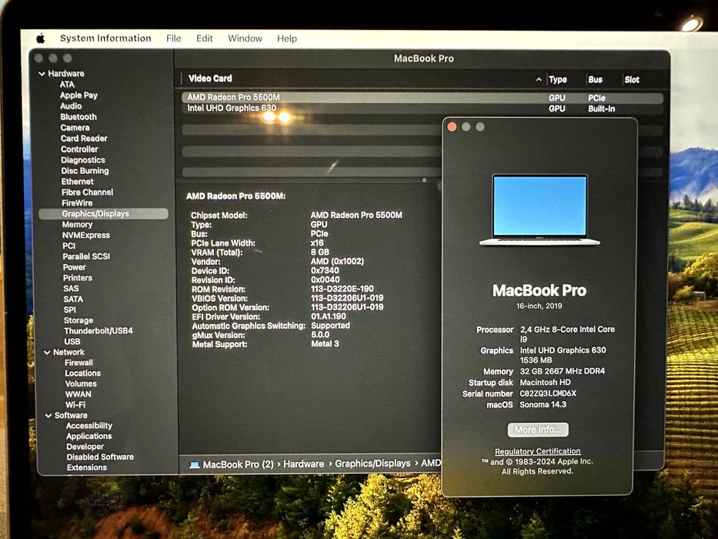718x539 pixels.
Task: Open the Regulatory Certification link
Action: click(538, 451)
